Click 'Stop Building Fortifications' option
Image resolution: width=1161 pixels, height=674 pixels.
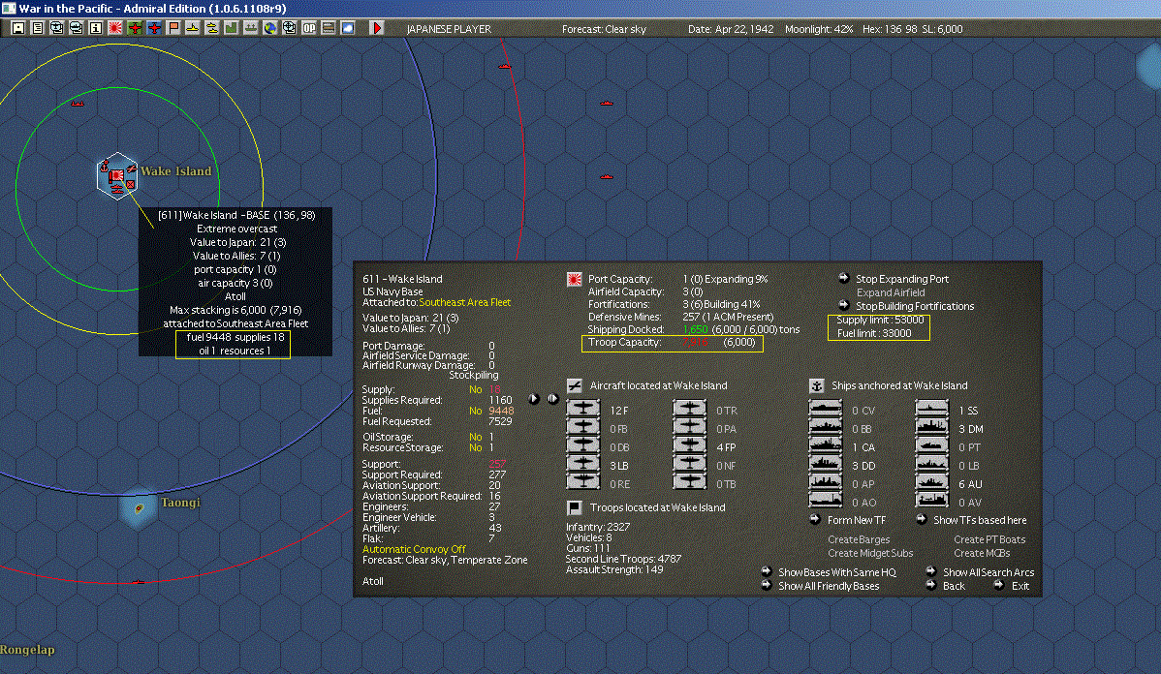point(915,306)
